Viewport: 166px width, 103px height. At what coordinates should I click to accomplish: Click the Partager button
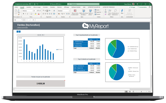[x=132, y=7]
